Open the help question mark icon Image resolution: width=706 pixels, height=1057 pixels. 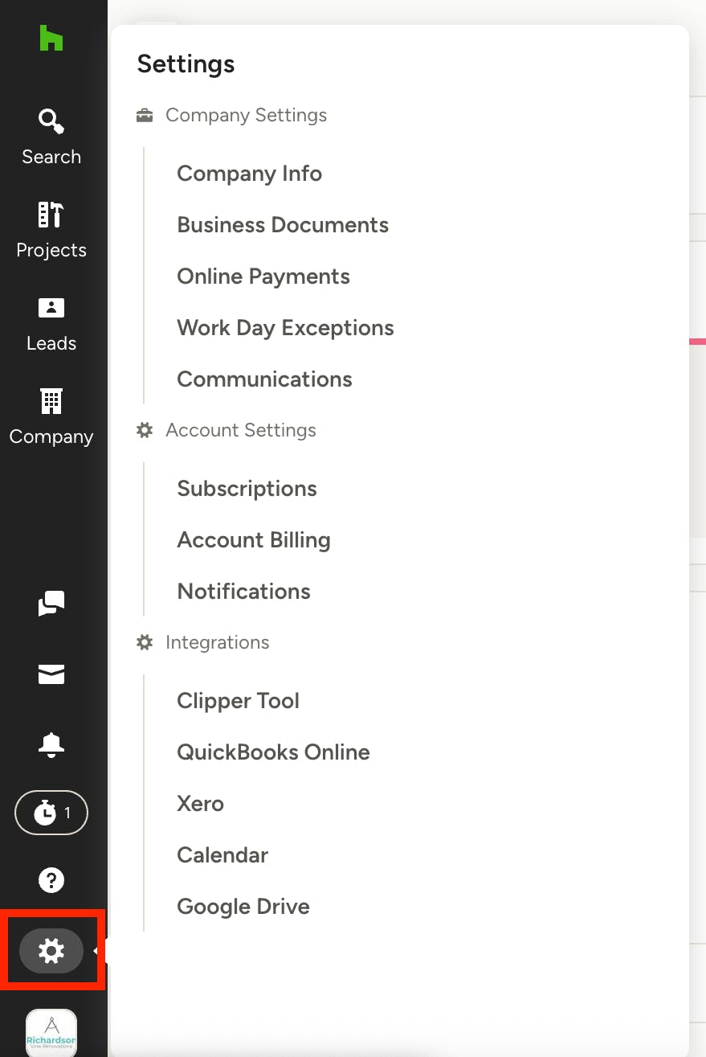(51, 880)
